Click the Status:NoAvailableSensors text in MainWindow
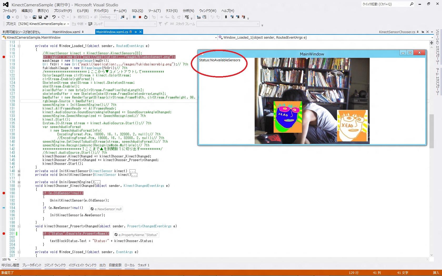 pos(220,60)
